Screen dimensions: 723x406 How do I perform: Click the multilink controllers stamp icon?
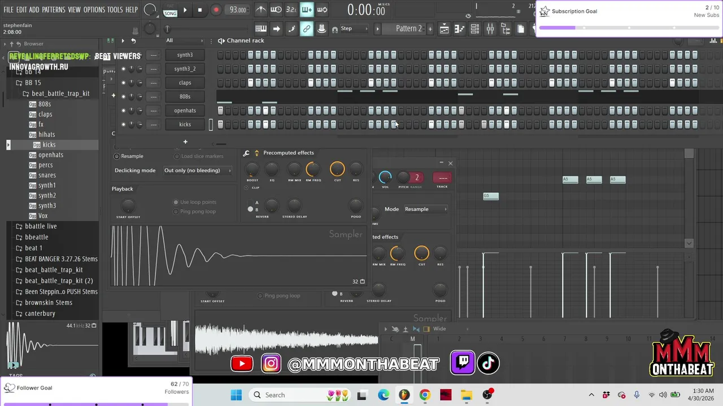322,29
